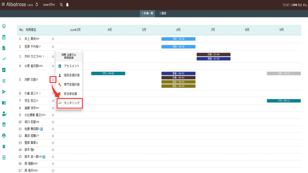The image size is (308, 173).
Task: Open the trend line chart sidebar icon
Action: click(x=4, y=59)
